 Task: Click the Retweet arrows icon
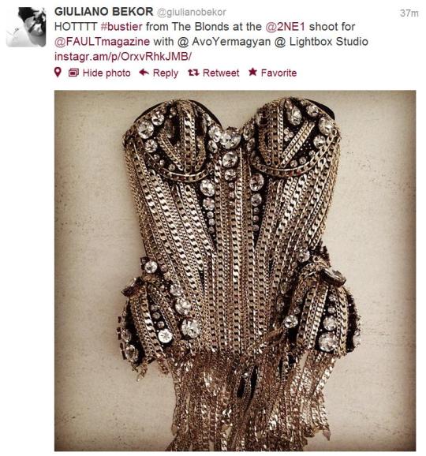tap(193, 73)
